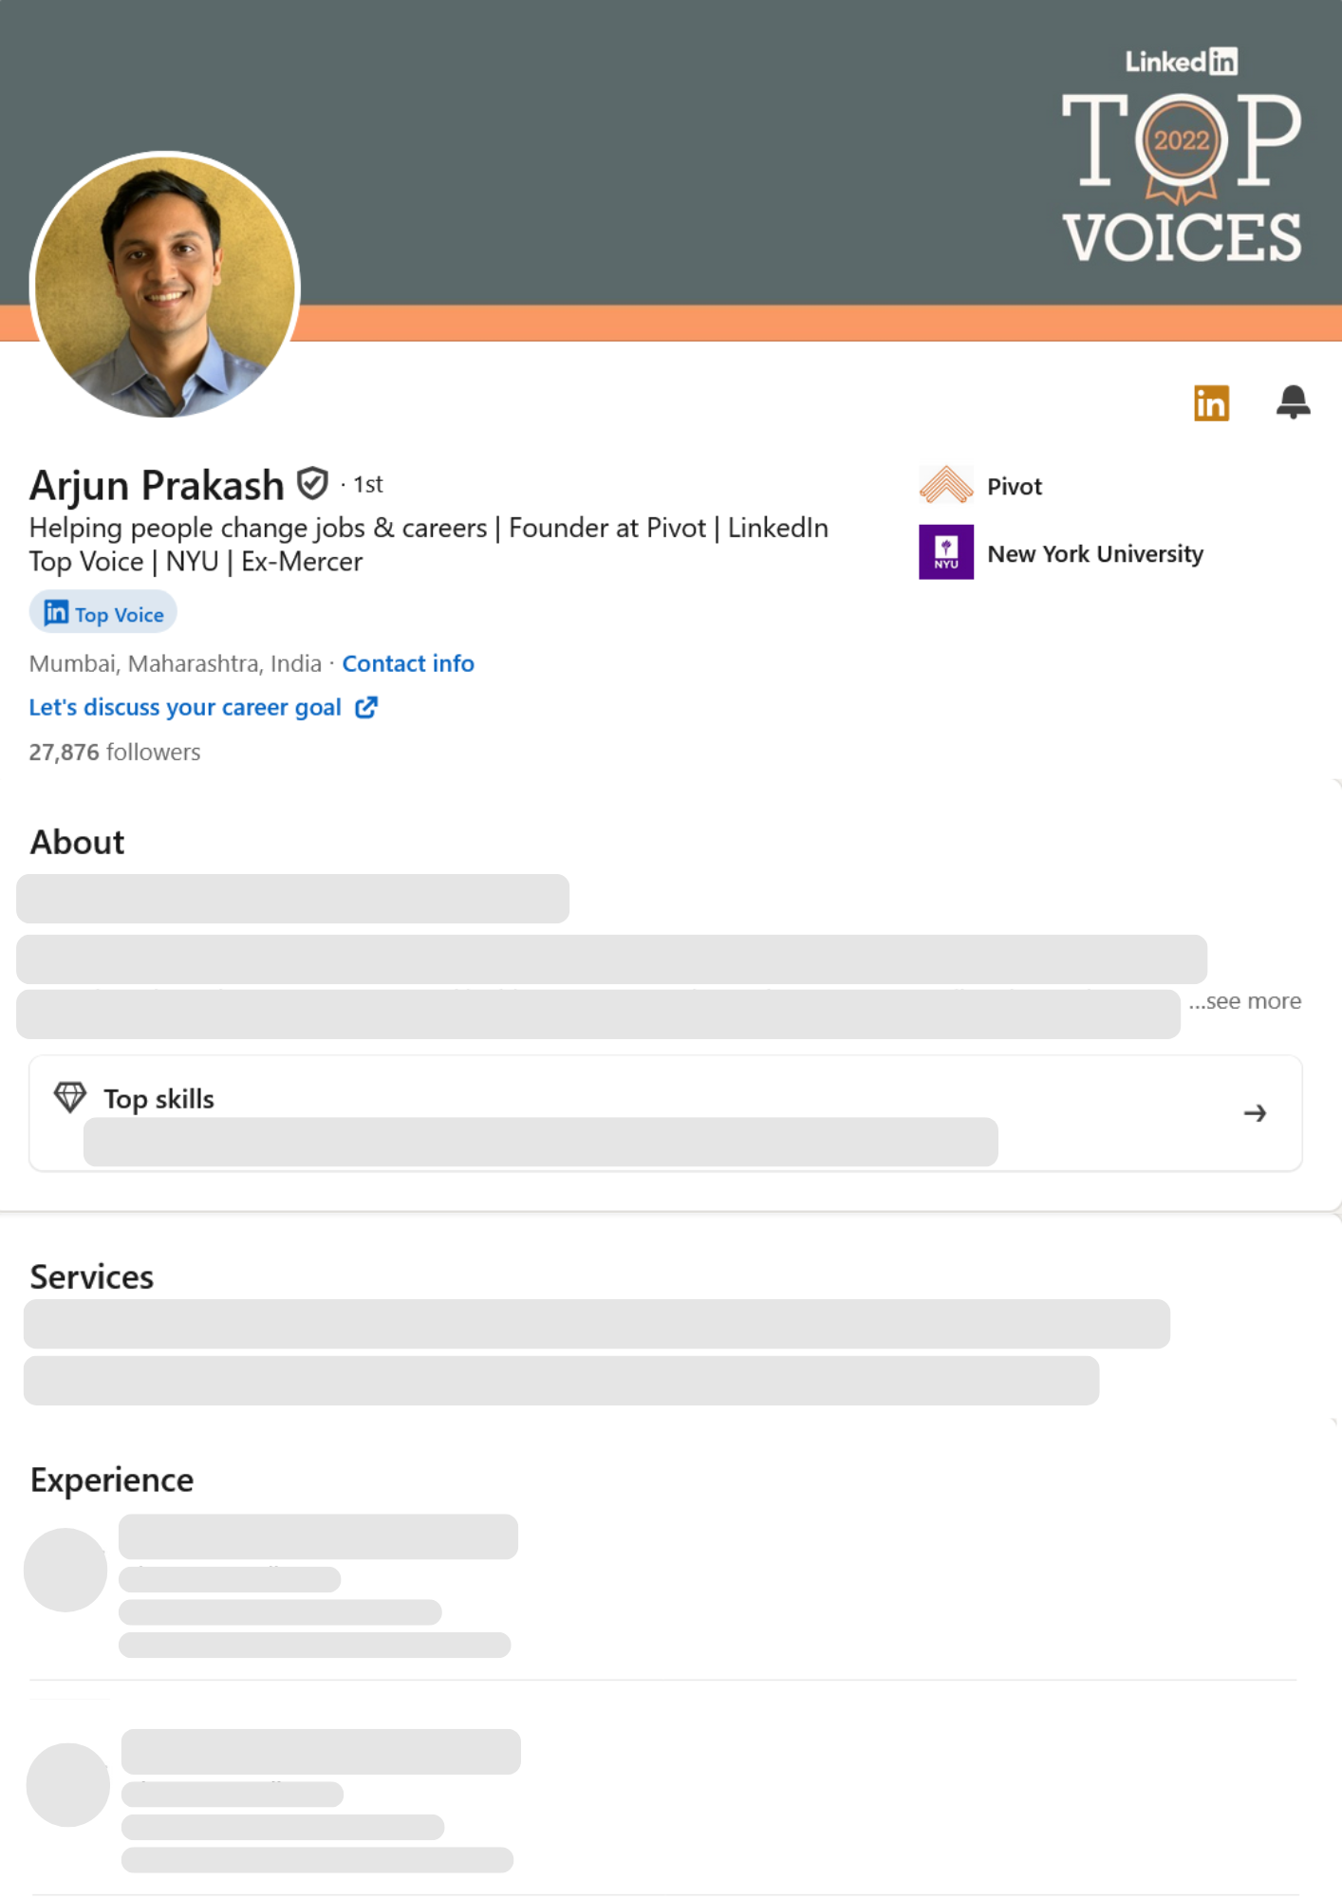The image size is (1342, 1898).
Task: Open the Pivot company link
Action: (1015, 487)
